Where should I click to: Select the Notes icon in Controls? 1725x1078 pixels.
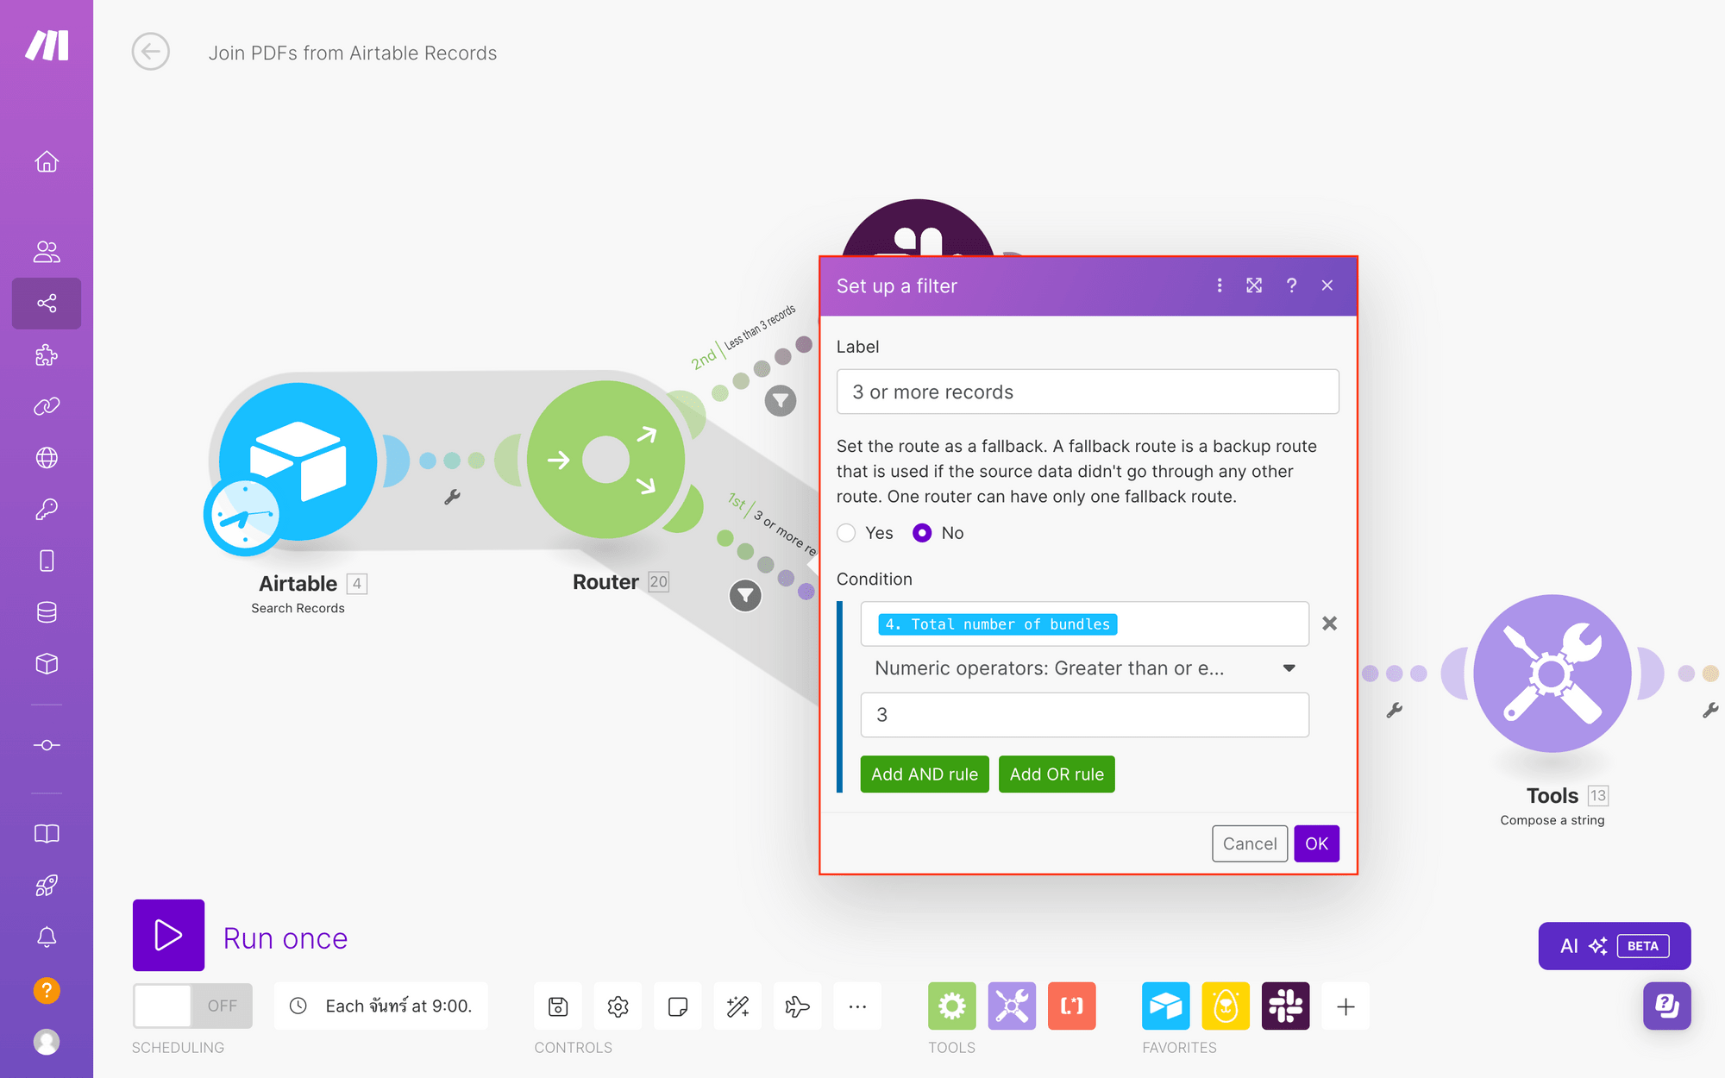click(x=678, y=1006)
